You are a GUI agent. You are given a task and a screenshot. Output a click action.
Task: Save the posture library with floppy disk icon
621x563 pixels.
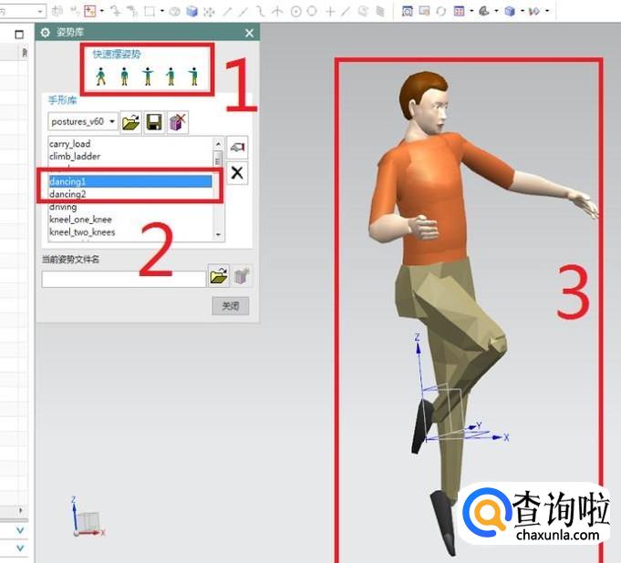tap(154, 122)
